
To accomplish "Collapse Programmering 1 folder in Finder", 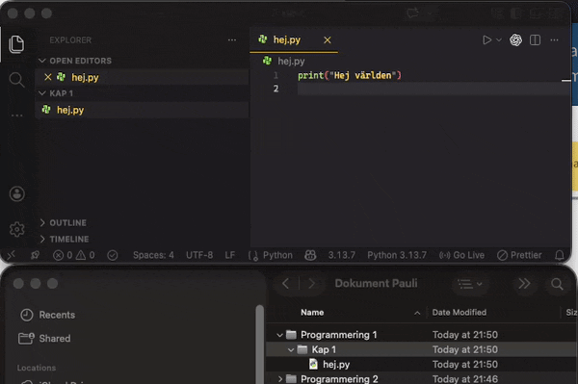I will coord(279,335).
